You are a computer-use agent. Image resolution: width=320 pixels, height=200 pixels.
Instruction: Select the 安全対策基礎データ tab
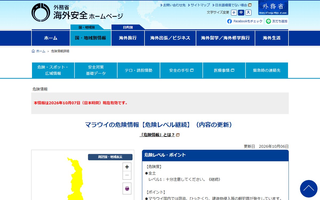96,70
